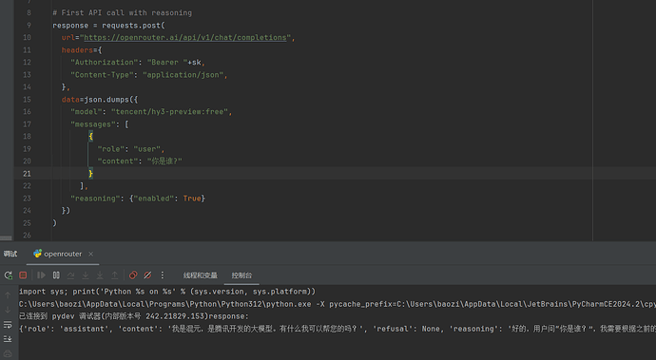Click the Step Over icon
656x360 pixels.
tap(70, 275)
